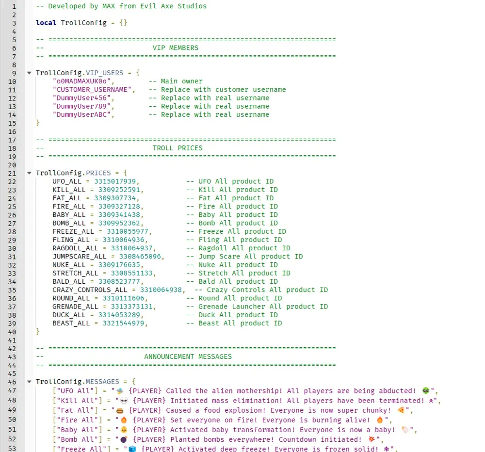Click the BEAST_ALL price key
Screen dimensions: 485x452
(71, 323)
